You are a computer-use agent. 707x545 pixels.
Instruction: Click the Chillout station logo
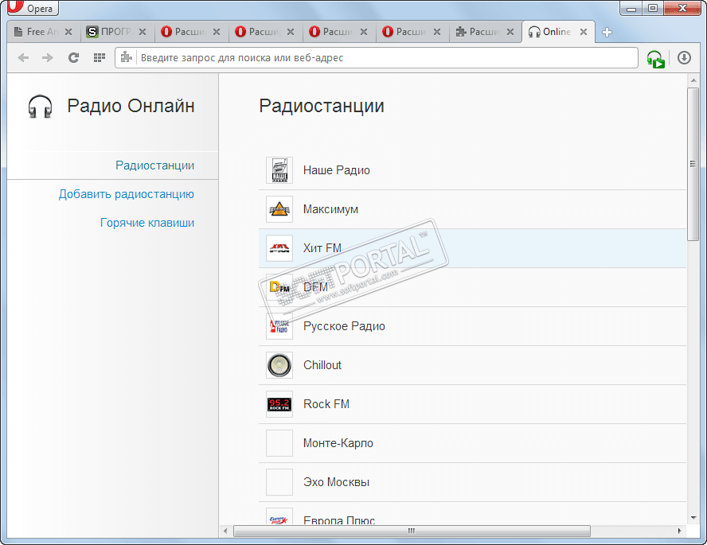pyautogui.click(x=279, y=365)
